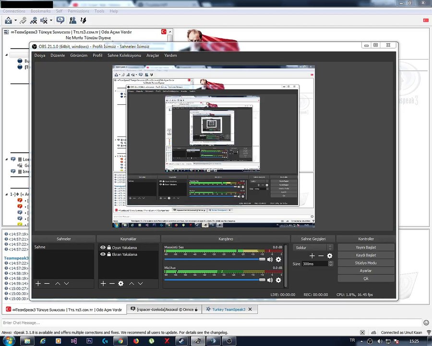Click the Enter Chat Message field
This screenshot has height=346, width=432.
pos(212,322)
